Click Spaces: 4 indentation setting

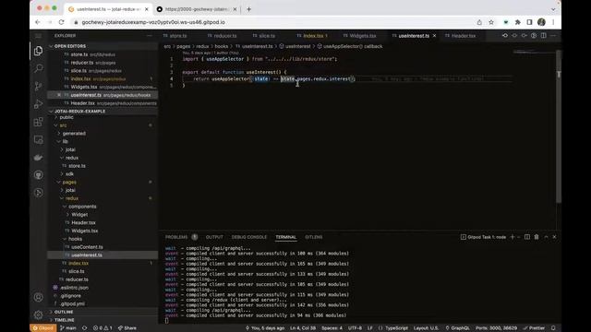pyautogui.click(x=332, y=328)
